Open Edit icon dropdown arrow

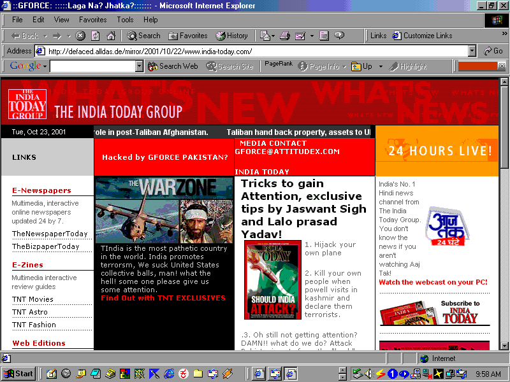click(312, 36)
